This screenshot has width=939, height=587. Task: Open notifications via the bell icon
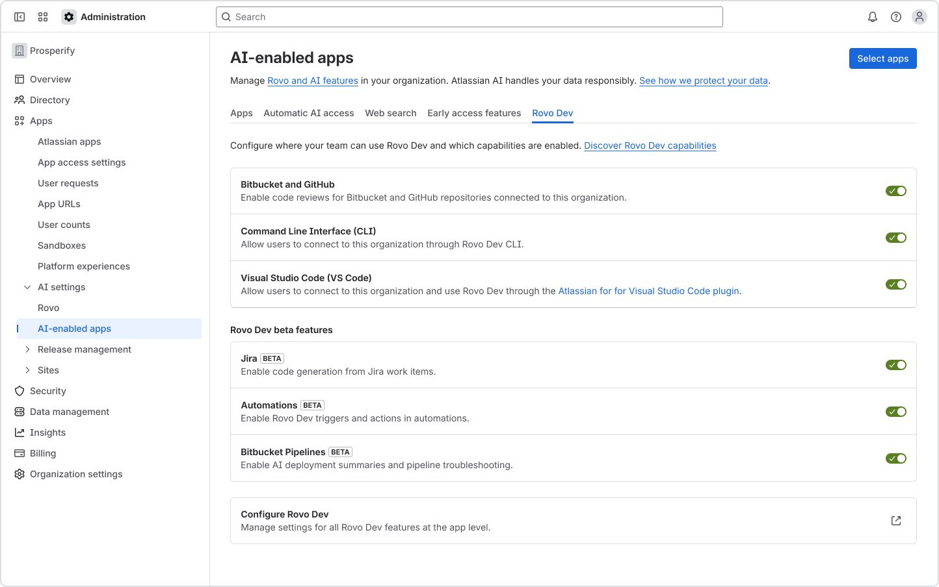coord(872,17)
